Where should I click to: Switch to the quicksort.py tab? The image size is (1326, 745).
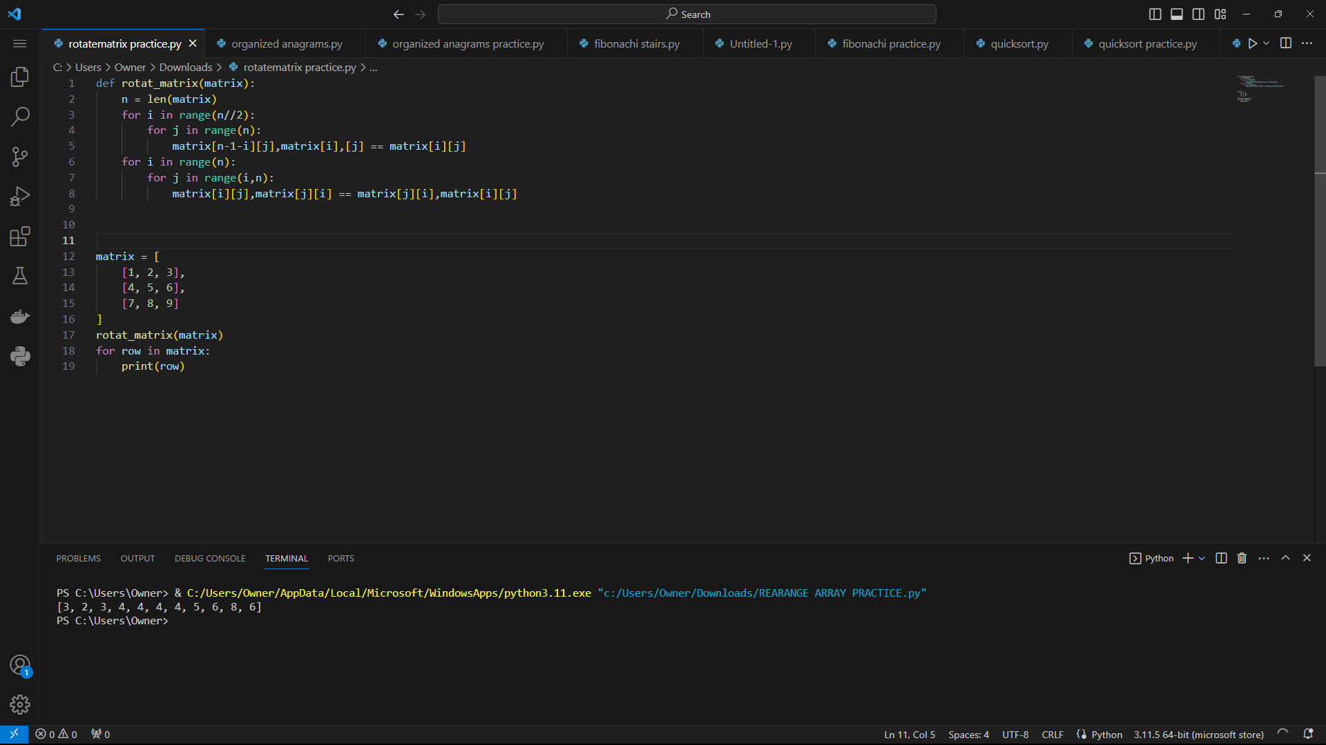(x=1019, y=43)
